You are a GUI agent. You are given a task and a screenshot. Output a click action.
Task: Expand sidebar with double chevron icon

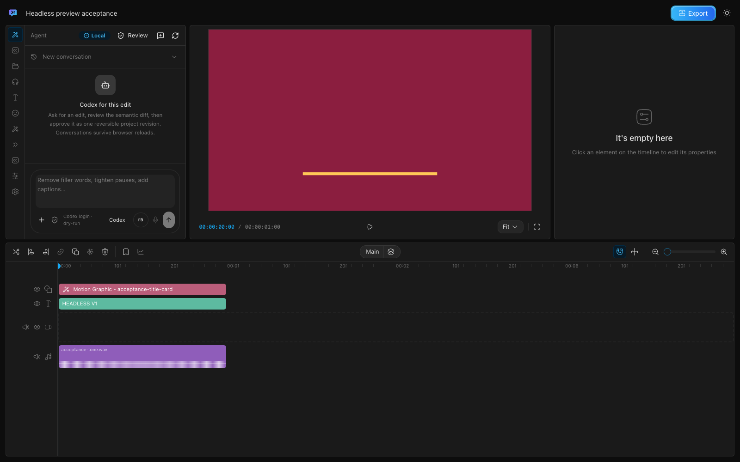point(15,145)
